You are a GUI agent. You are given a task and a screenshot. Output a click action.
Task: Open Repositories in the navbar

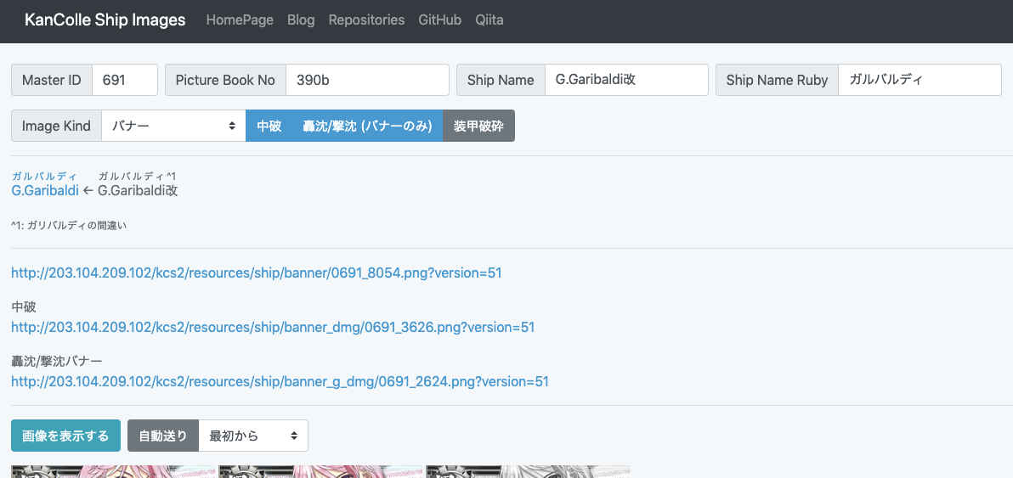[x=366, y=20]
